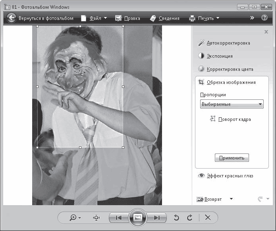The width and height of the screenshot is (276, 231).
Task: Click the zoom magnifier control
Action: click(74, 217)
